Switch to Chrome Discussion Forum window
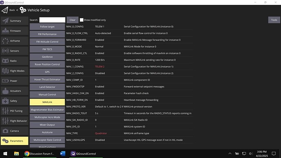Viewport: 281px width, 158px height. [x=39, y=154]
